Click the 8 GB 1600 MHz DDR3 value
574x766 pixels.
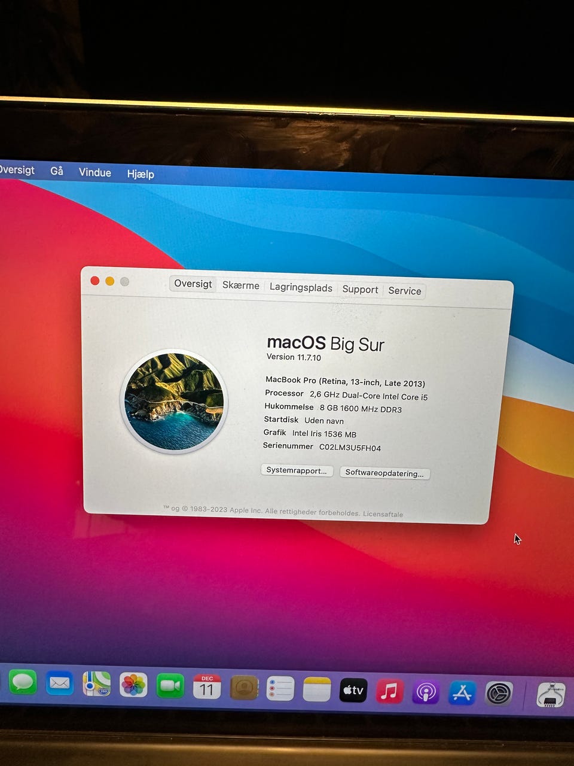(x=361, y=409)
